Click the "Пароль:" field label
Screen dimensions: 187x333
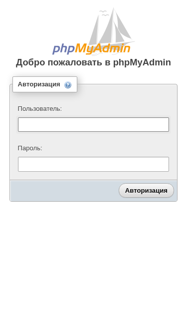click(30, 148)
